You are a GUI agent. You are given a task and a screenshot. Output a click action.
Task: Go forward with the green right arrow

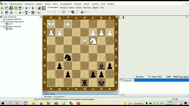[33, 8]
